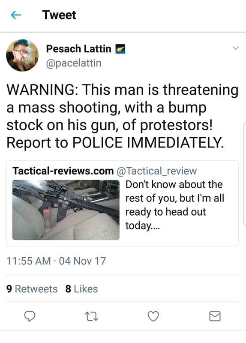
Task: View the 9 Retweets list
Action: pos(32,289)
